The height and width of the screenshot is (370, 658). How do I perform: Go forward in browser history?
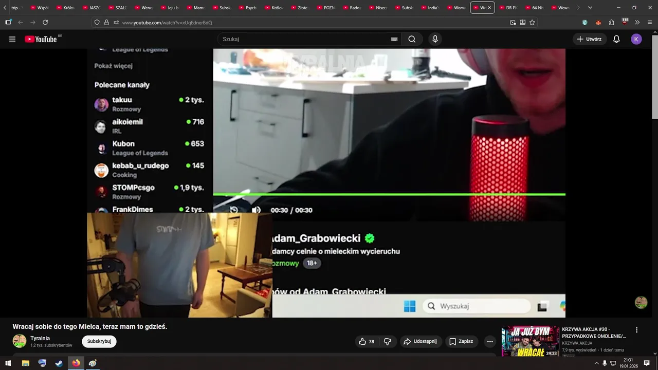click(x=33, y=22)
